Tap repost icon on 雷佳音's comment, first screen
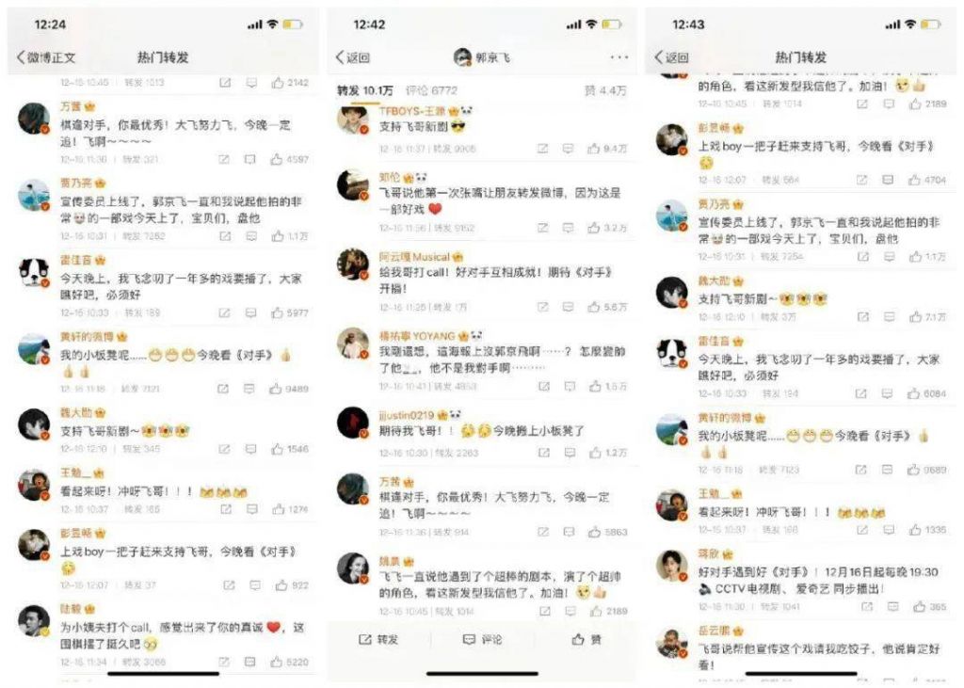 [x=224, y=313]
